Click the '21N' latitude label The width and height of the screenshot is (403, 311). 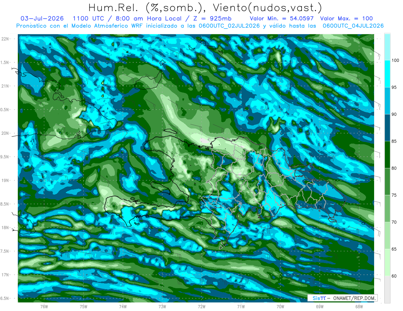coord(5,86)
